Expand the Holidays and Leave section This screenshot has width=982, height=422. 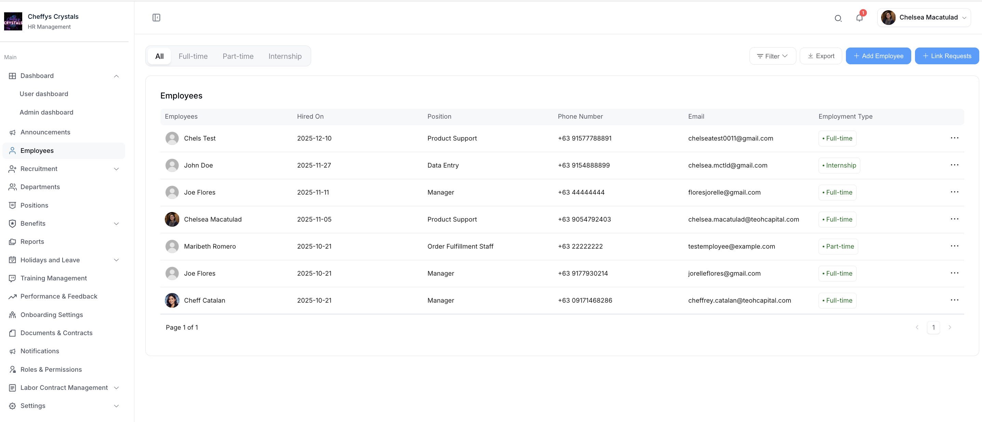pyautogui.click(x=116, y=260)
